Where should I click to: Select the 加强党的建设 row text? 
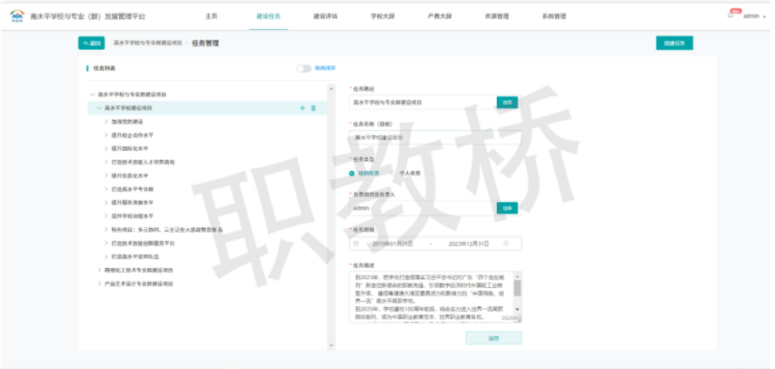[126, 122]
